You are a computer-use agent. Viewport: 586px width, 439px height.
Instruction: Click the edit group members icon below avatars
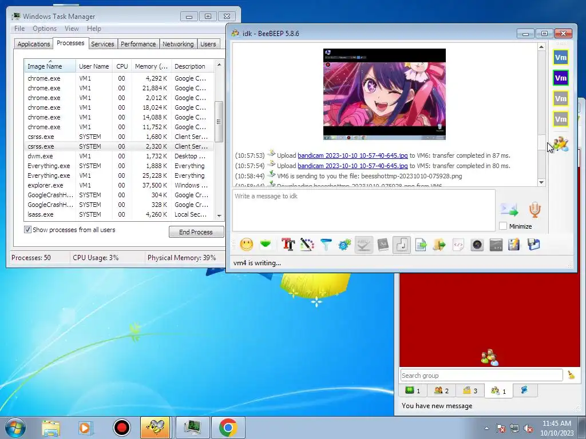pos(560,143)
